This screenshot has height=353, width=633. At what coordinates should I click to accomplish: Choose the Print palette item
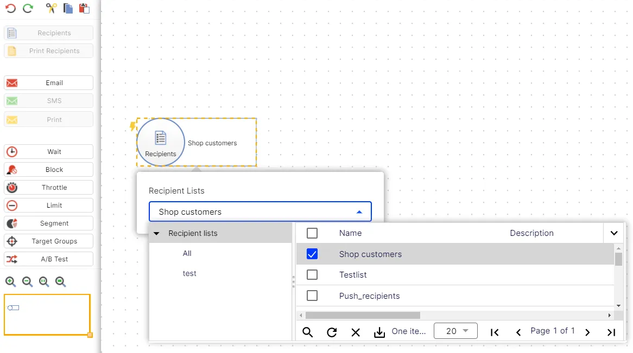(x=48, y=119)
